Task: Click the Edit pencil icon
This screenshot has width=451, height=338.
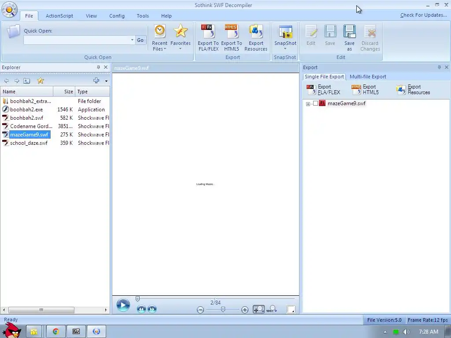Action: (311, 32)
